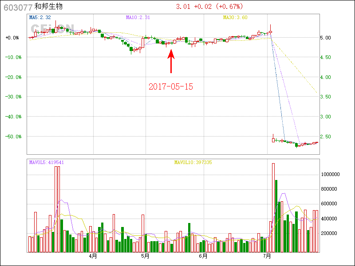Viewport: 355px width, 266px height.
Task: Select the stock code 603077
Action: pos(17,7)
